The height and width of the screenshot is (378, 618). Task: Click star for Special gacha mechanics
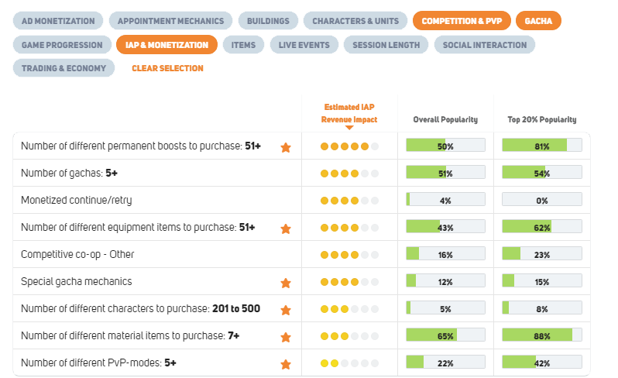click(x=286, y=282)
